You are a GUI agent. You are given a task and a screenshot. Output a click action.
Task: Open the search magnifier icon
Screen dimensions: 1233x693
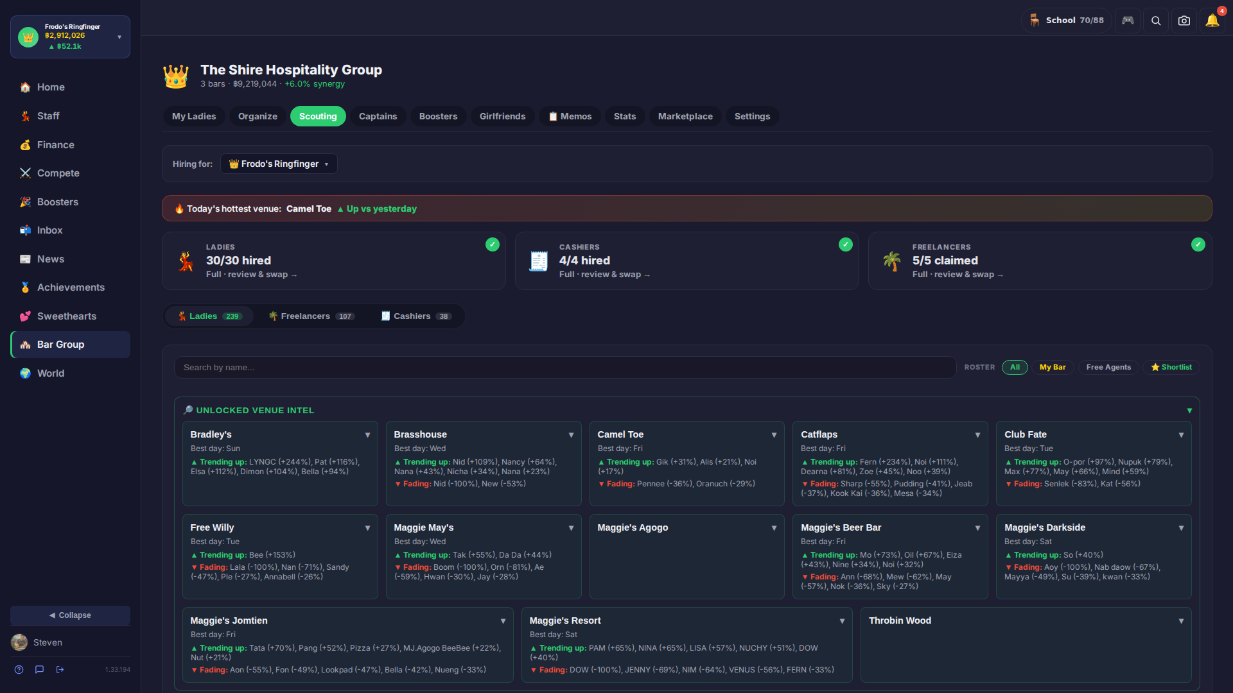[1155, 21]
